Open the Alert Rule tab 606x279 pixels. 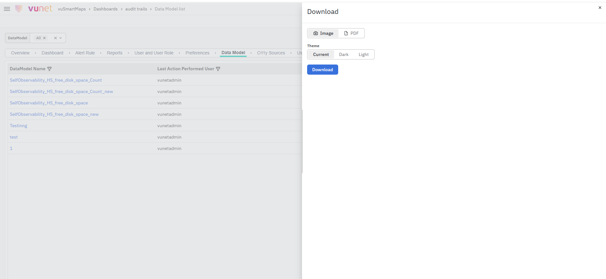coord(85,53)
